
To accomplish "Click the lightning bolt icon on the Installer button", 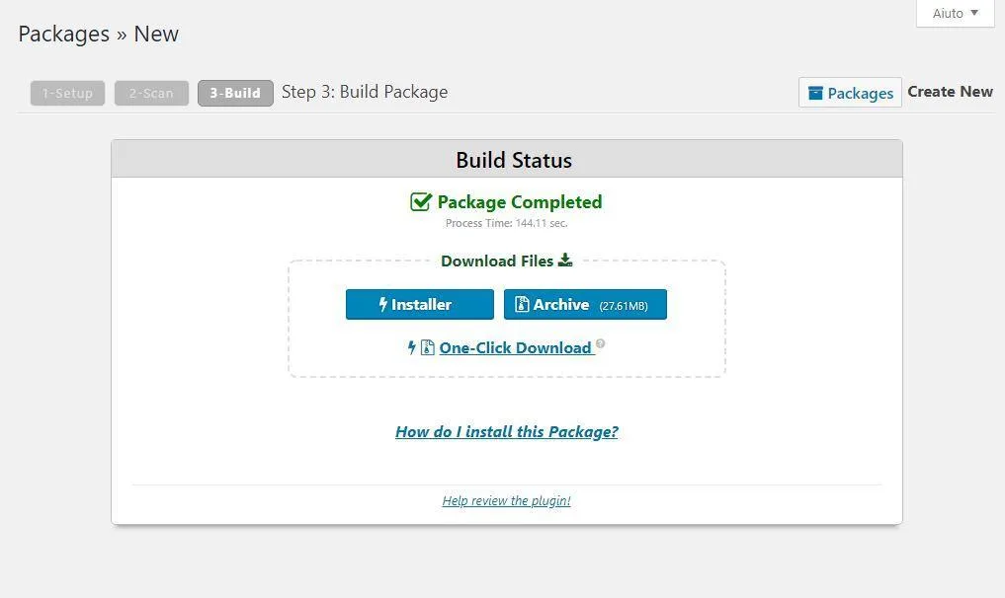I will (383, 304).
